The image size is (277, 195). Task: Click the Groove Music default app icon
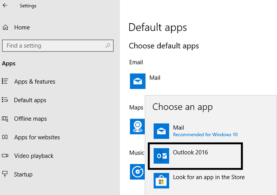click(x=137, y=172)
